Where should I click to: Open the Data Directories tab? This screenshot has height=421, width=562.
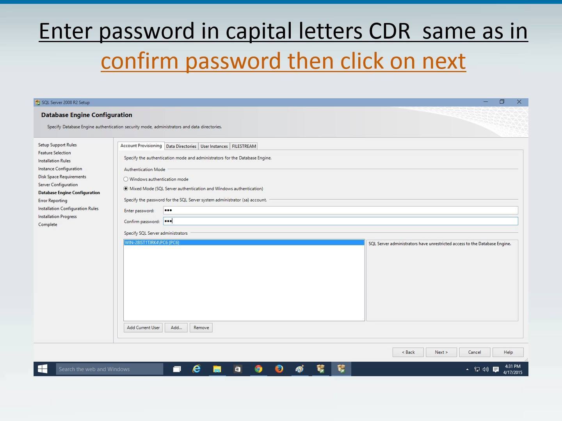point(181,146)
